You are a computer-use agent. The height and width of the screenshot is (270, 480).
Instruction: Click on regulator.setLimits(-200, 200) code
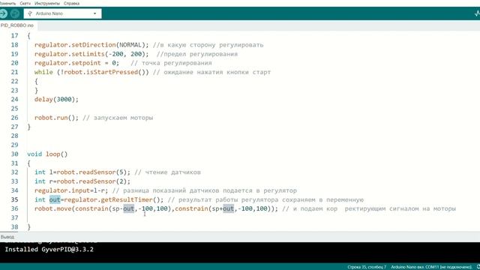point(91,54)
